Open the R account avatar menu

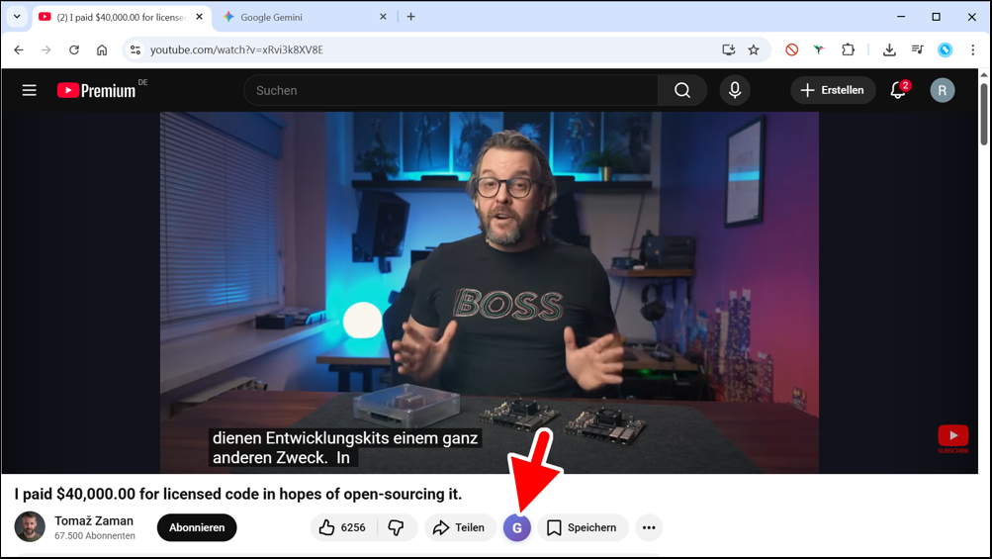(942, 90)
